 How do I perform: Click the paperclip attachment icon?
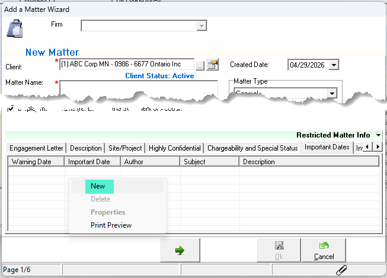(341, 270)
